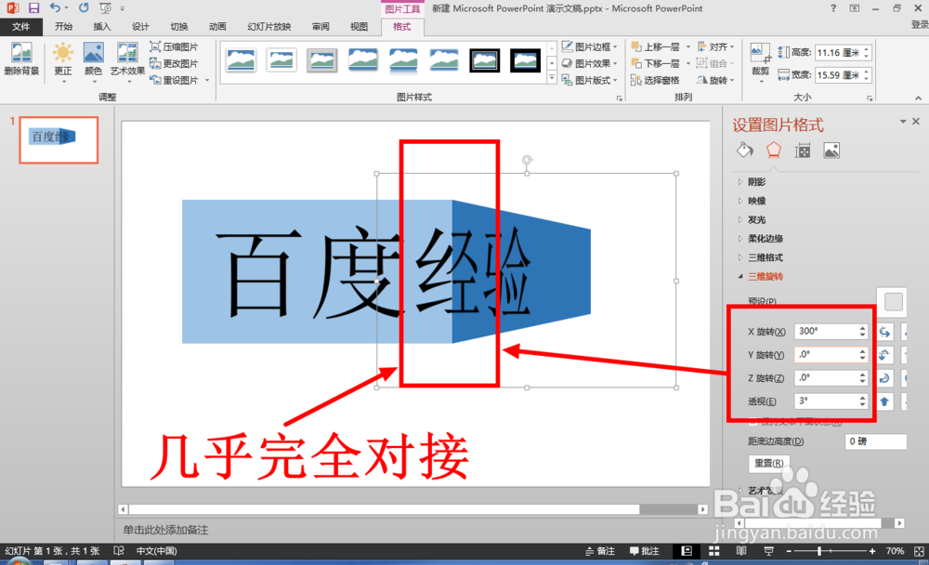Select the Effects pentagon icon in format pane
Image resolution: width=929 pixels, height=565 pixels.
(x=774, y=151)
